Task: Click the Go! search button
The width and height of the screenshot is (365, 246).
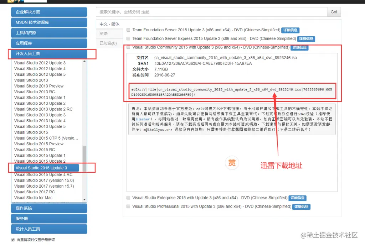Action: tap(334, 12)
